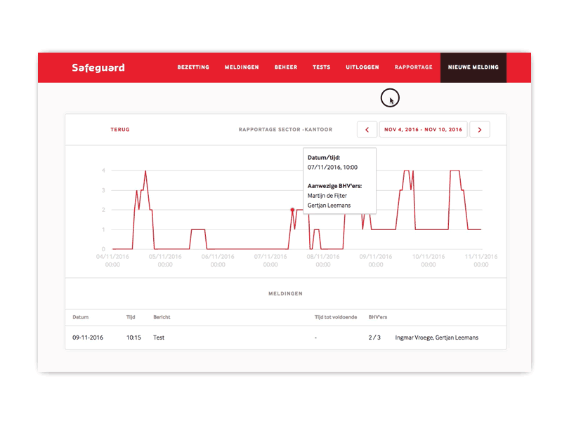Select the highlighted data point on the chart

coord(293,209)
